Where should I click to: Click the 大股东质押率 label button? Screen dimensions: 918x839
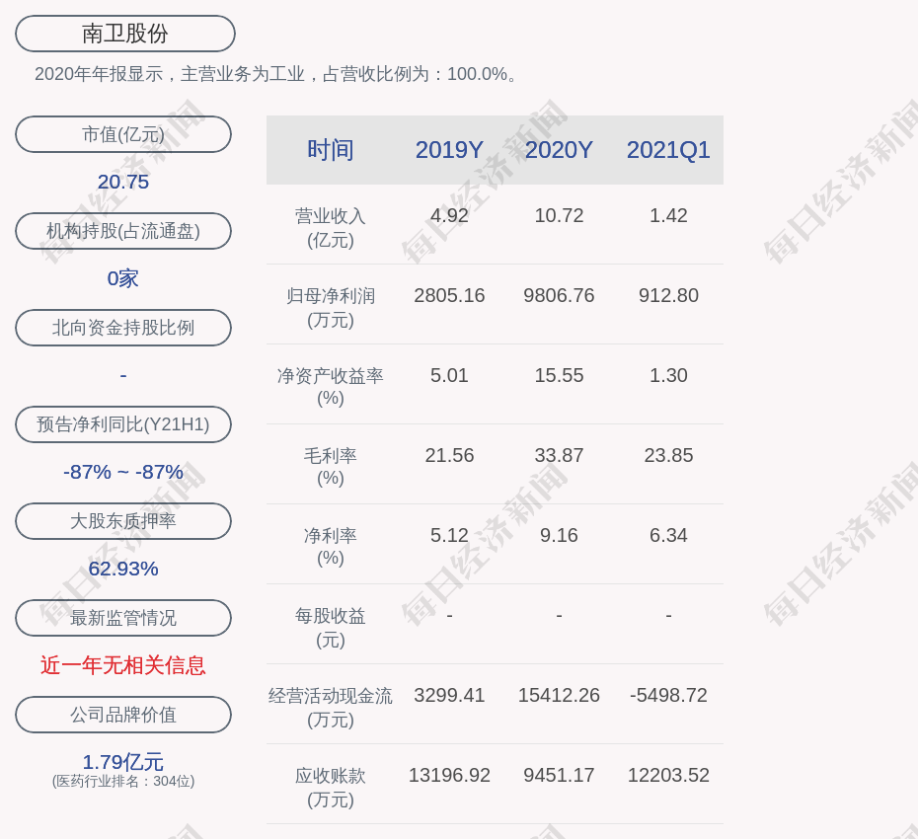[123, 521]
